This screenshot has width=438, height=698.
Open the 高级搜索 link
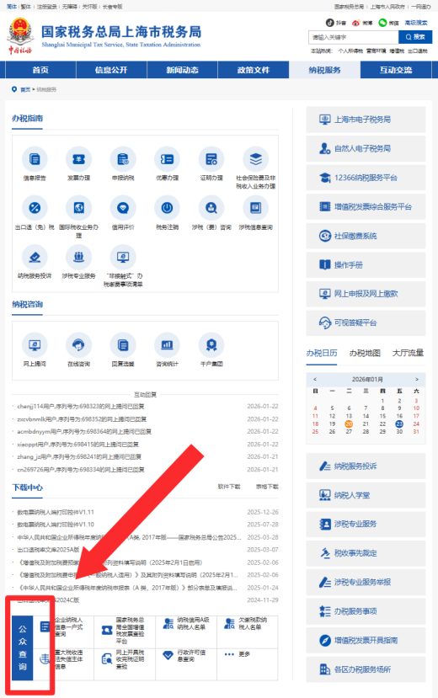[416, 23]
